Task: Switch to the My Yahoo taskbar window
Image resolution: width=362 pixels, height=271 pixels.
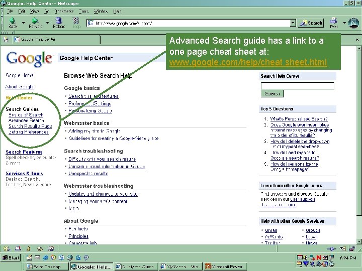Action: click(x=180, y=266)
